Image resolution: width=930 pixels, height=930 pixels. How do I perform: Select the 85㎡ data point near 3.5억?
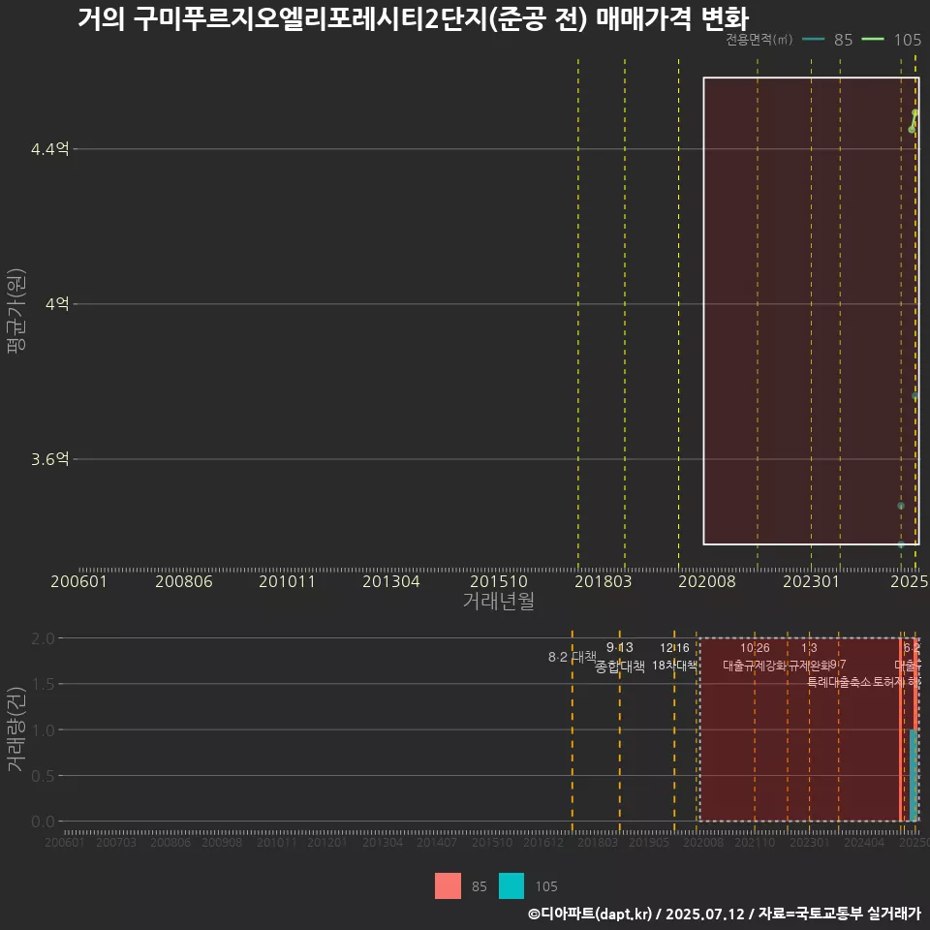(x=901, y=506)
